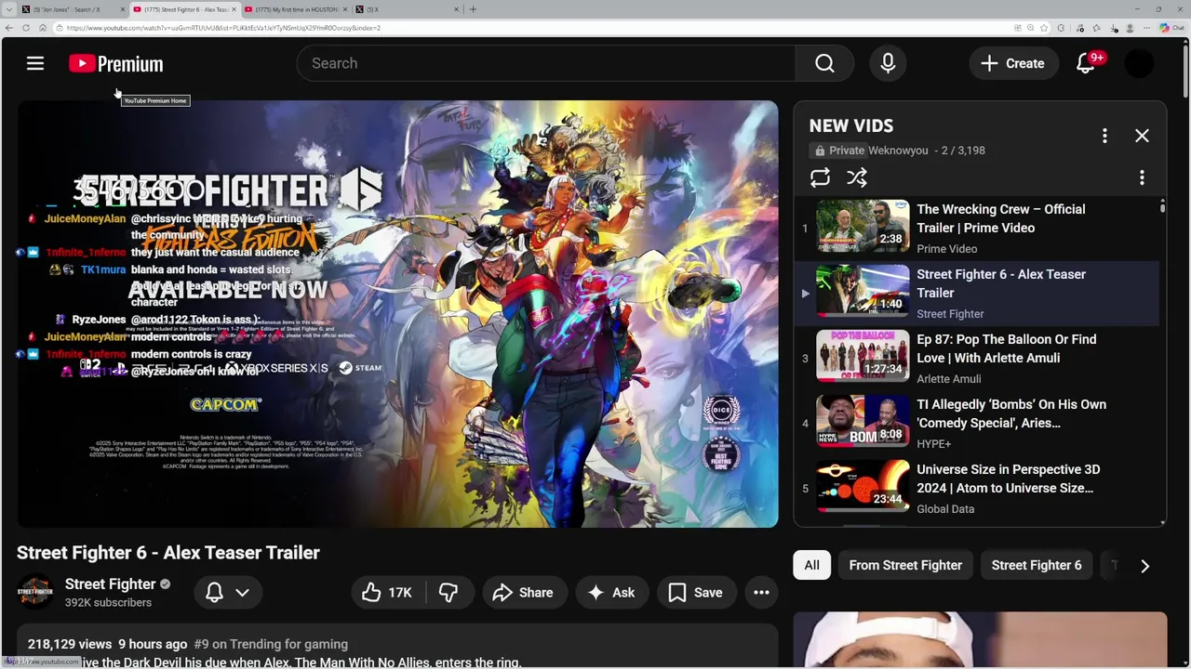The image size is (1191, 669).
Task: Open the account avatar menu
Action: point(1139,63)
